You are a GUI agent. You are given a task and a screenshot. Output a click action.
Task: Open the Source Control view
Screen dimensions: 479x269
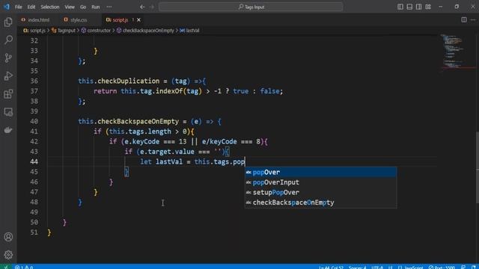(x=8, y=58)
